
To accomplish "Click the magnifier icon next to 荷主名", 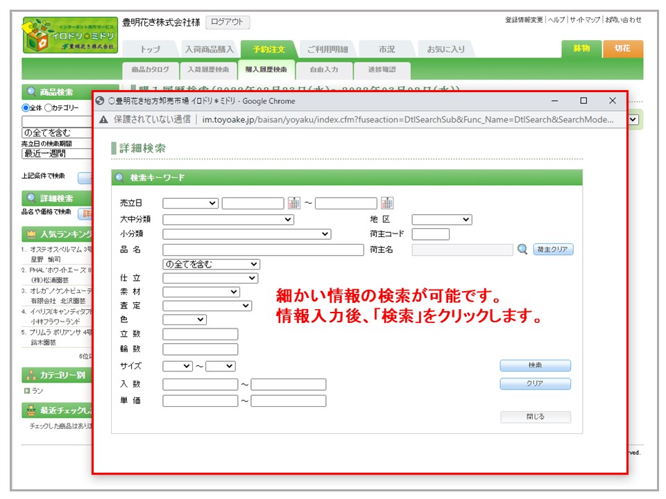I will [x=522, y=249].
